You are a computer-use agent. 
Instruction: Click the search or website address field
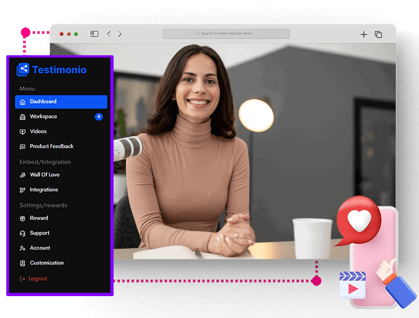click(x=226, y=33)
